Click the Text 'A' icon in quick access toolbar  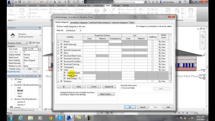click(54, 2)
